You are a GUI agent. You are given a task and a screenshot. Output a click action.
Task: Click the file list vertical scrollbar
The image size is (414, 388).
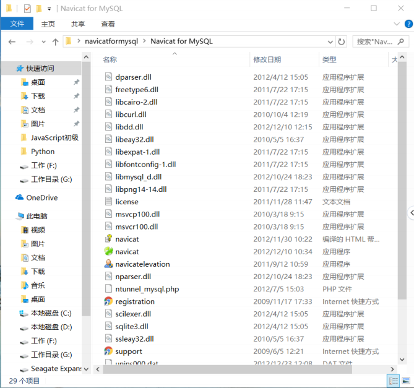click(x=402, y=181)
